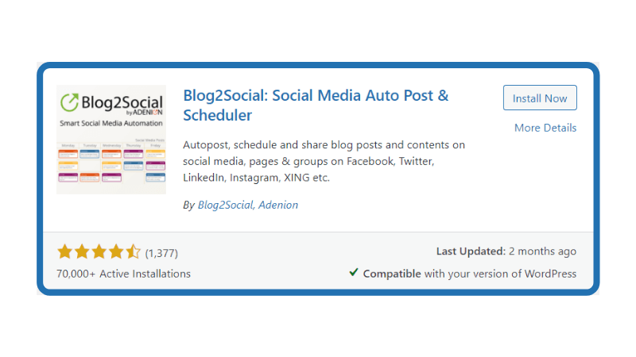
Task: Click the green compatibility checkmark icon
Action: coord(354,273)
